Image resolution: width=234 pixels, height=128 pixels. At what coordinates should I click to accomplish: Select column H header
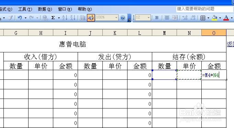pyautogui.click(x=41, y=33)
